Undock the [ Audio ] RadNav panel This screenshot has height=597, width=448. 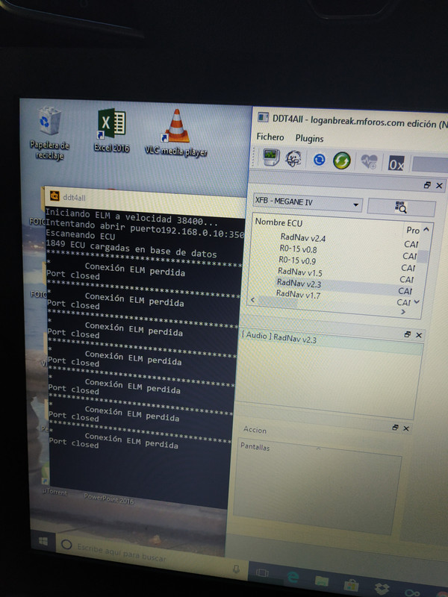coord(407,334)
